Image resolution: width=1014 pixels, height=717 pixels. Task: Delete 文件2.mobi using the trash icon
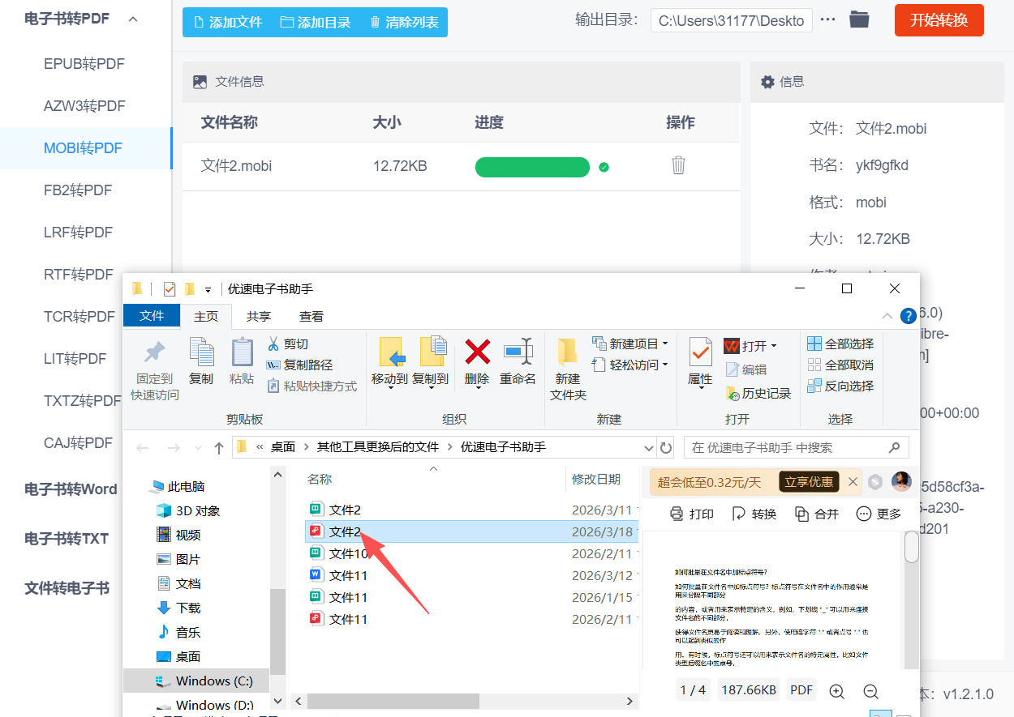pyautogui.click(x=678, y=166)
